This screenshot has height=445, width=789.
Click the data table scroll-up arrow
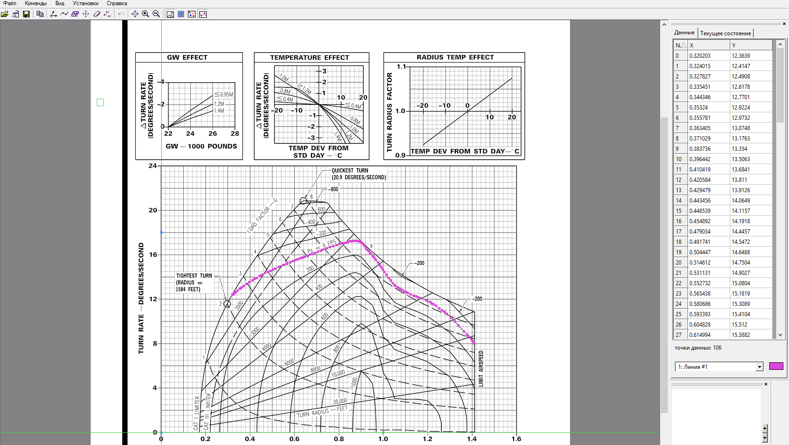point(780,45)
